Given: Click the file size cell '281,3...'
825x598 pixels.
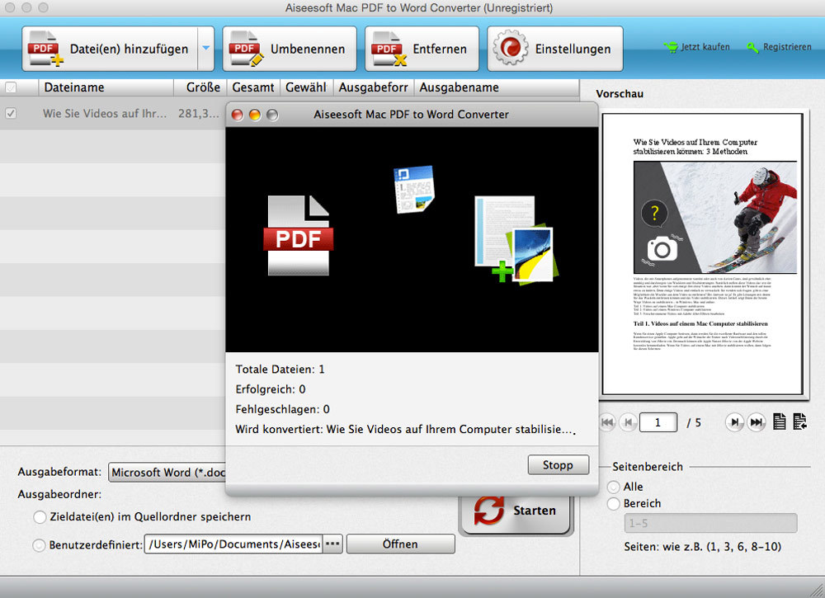Looking at the screenshot, I should click(198, 113).
